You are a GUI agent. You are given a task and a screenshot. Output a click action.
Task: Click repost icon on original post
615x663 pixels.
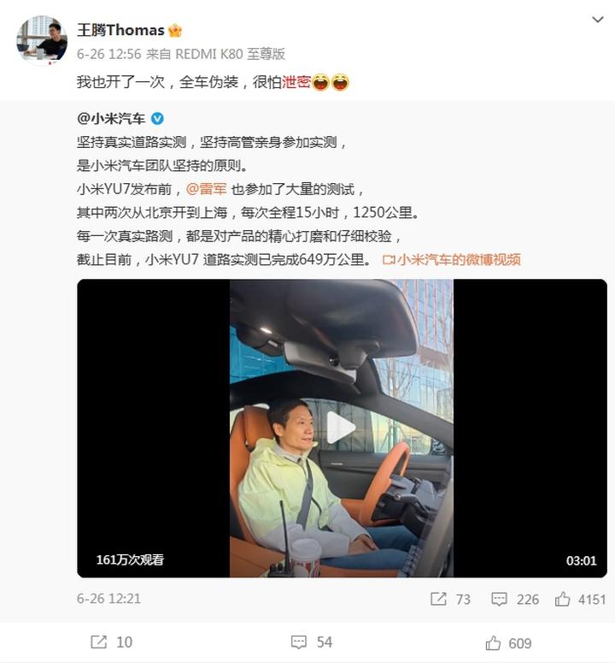click(x=438, y=599)
